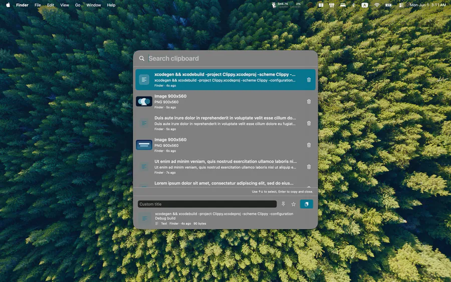Screen dimensions: 451x282
Task: Click the toggle-image thumbnail of first Image entry
Action: click(x=144, y=102)
